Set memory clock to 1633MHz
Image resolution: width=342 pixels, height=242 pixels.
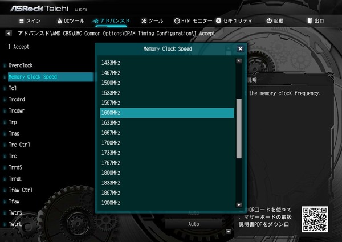[x=167, y=123]
